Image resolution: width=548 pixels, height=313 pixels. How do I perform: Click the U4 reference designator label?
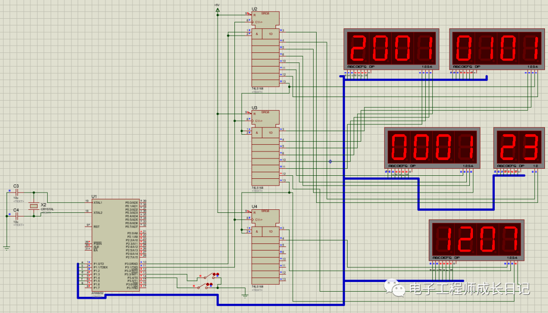(x=254, y=207)
